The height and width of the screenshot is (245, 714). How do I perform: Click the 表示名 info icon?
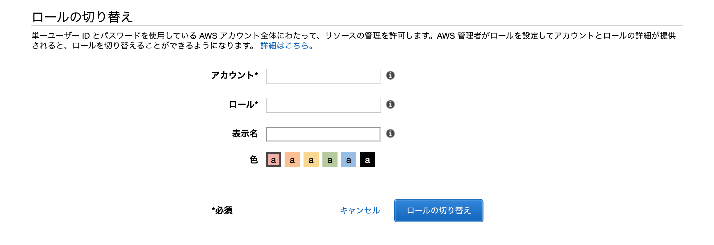390,133
